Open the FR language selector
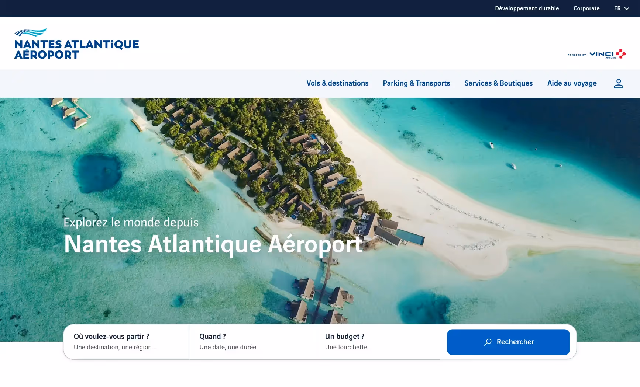This screenshot has width=640, height=387. point(622,8)
